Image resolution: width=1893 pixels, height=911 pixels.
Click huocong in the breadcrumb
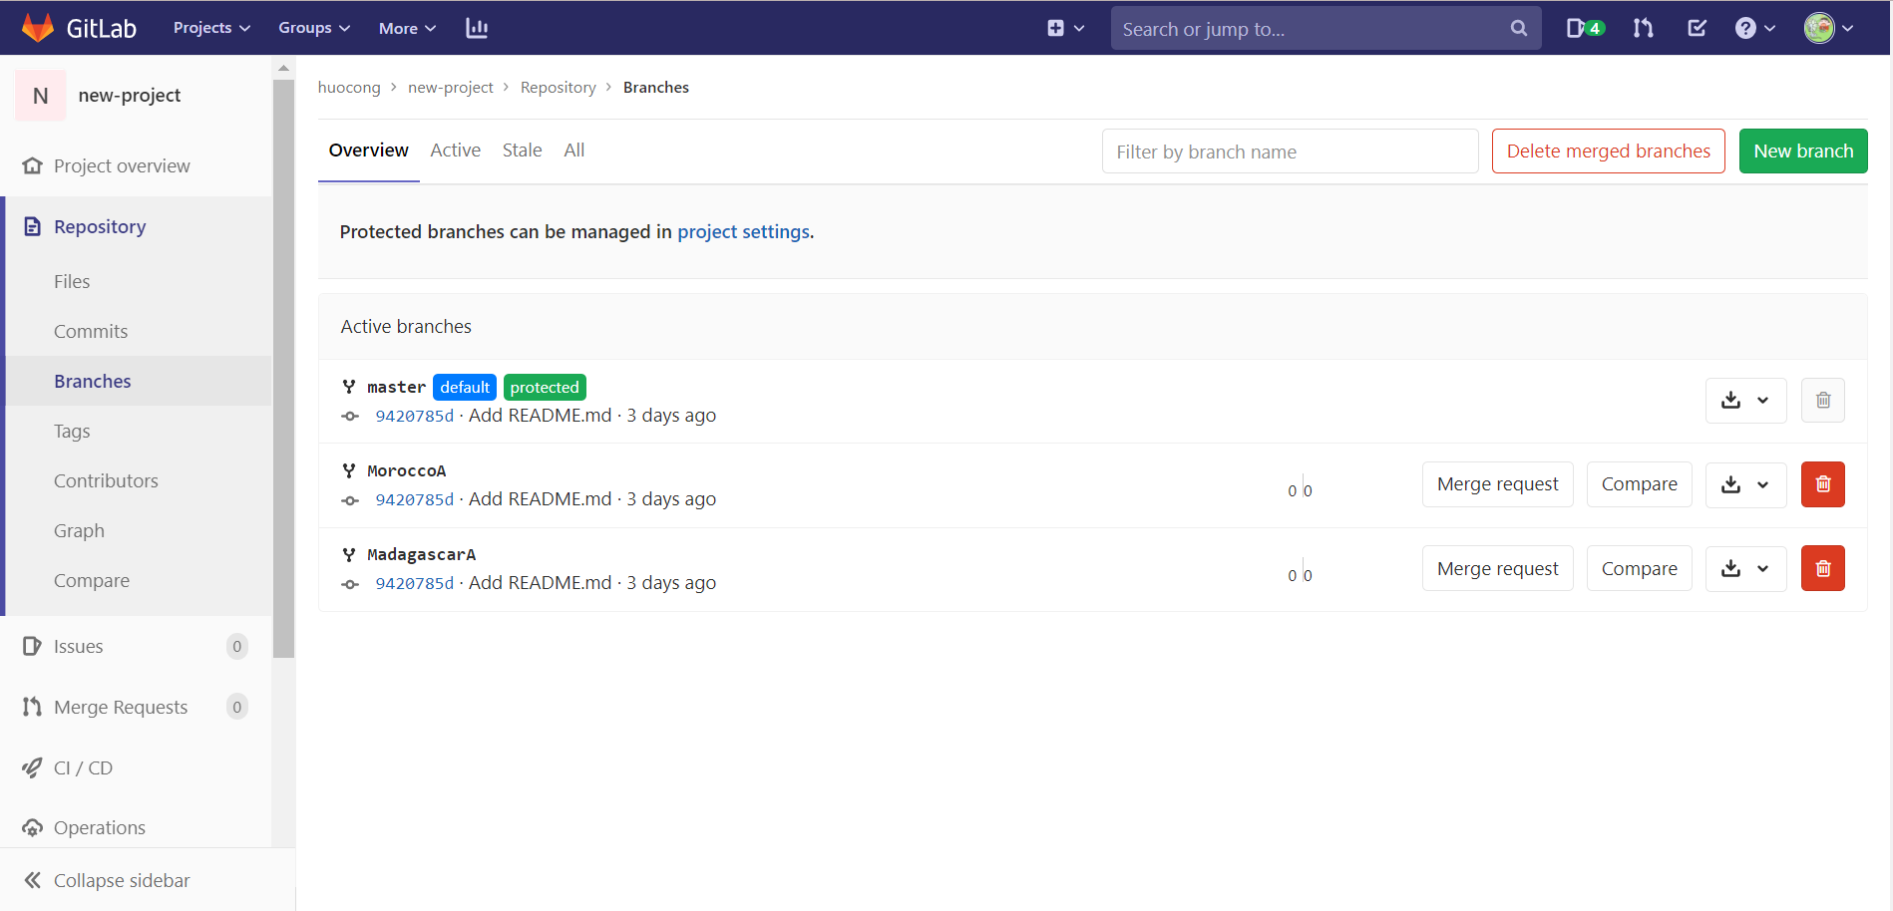349,87
